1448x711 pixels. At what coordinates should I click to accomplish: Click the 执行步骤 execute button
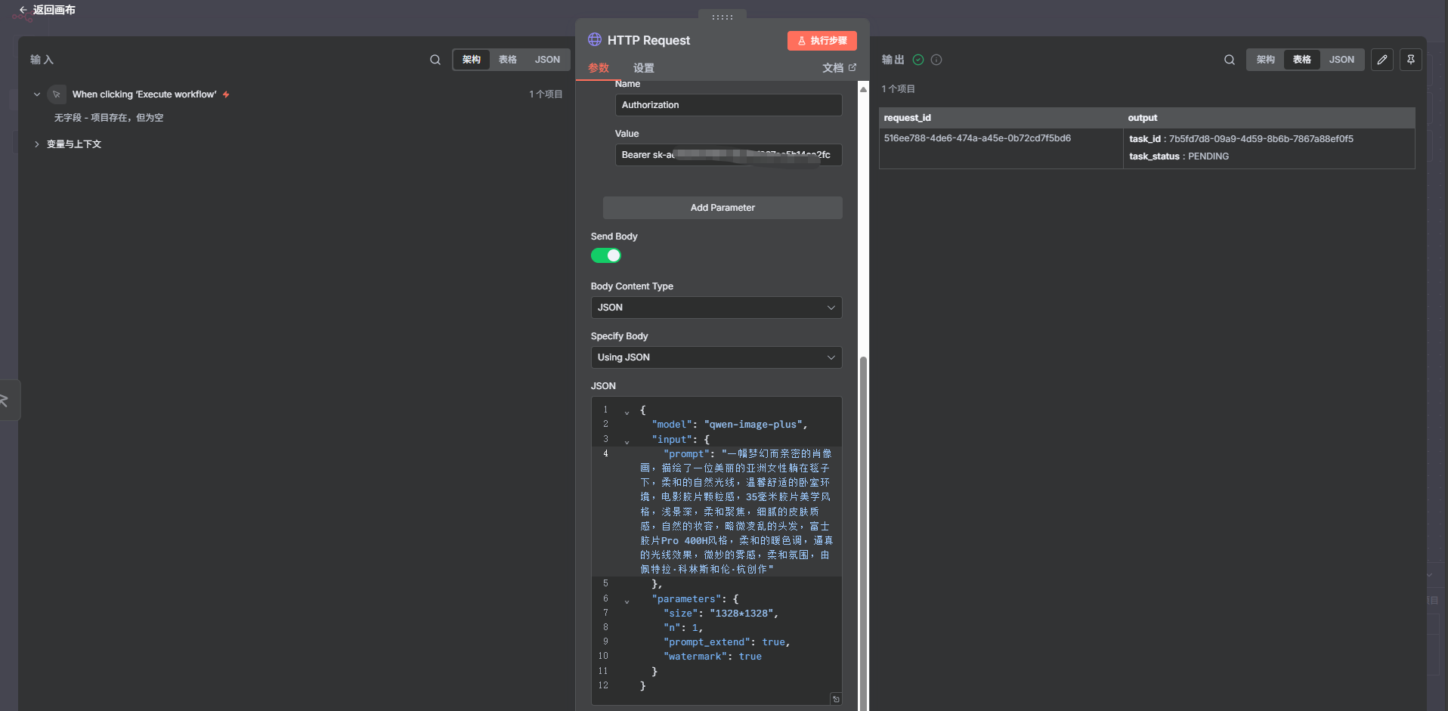point(822,41)
